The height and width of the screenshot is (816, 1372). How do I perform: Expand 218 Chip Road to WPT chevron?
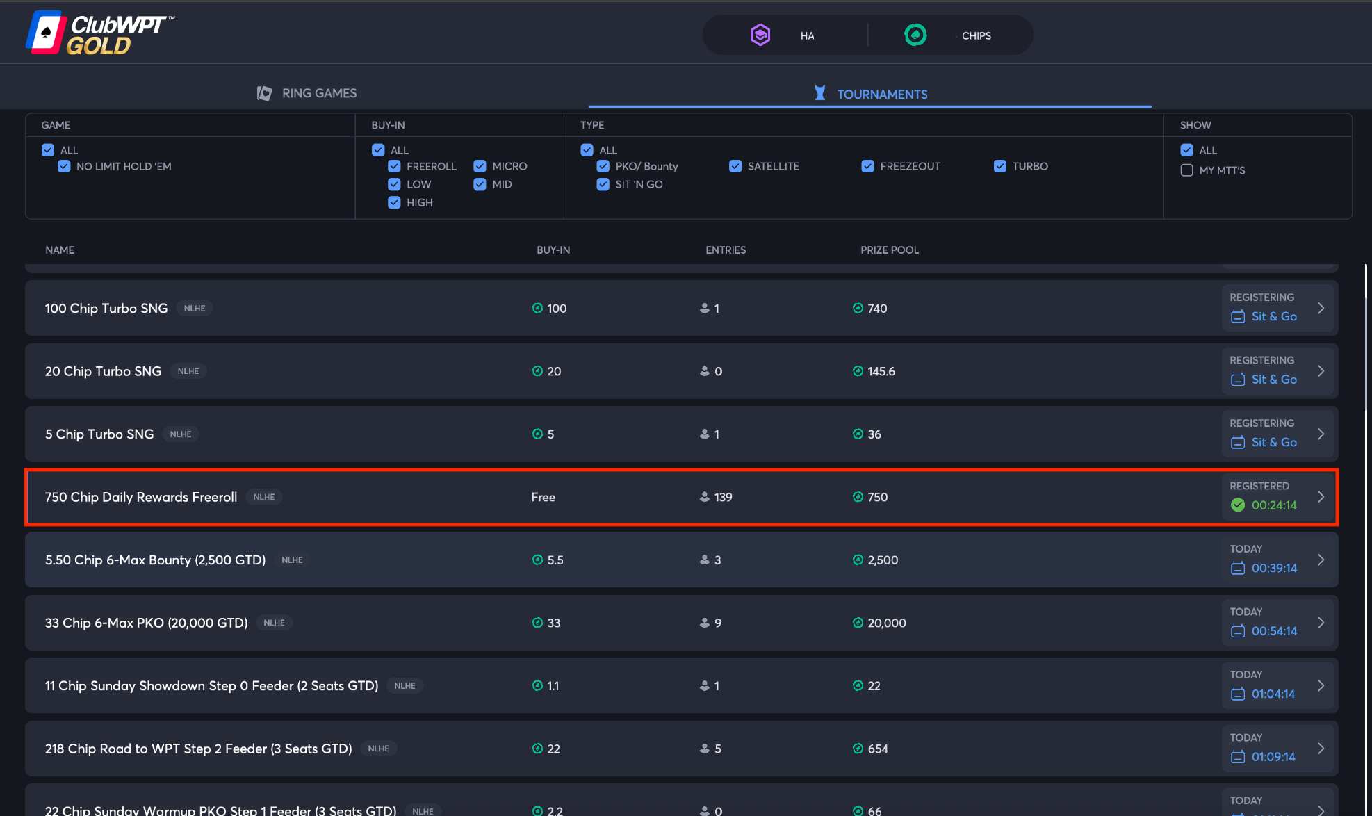pyautogui.click(x=1321, y=749)
